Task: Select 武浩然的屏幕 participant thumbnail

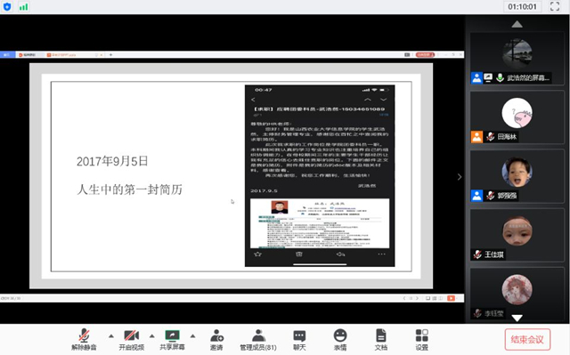Action: 517,59
